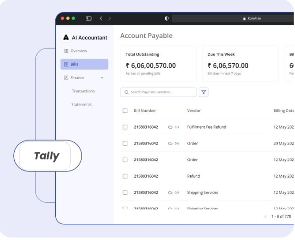Expand the Finance menu chevron
This screenshot has height=240, width=295.
pyautogui.click(x=102, y=78)
